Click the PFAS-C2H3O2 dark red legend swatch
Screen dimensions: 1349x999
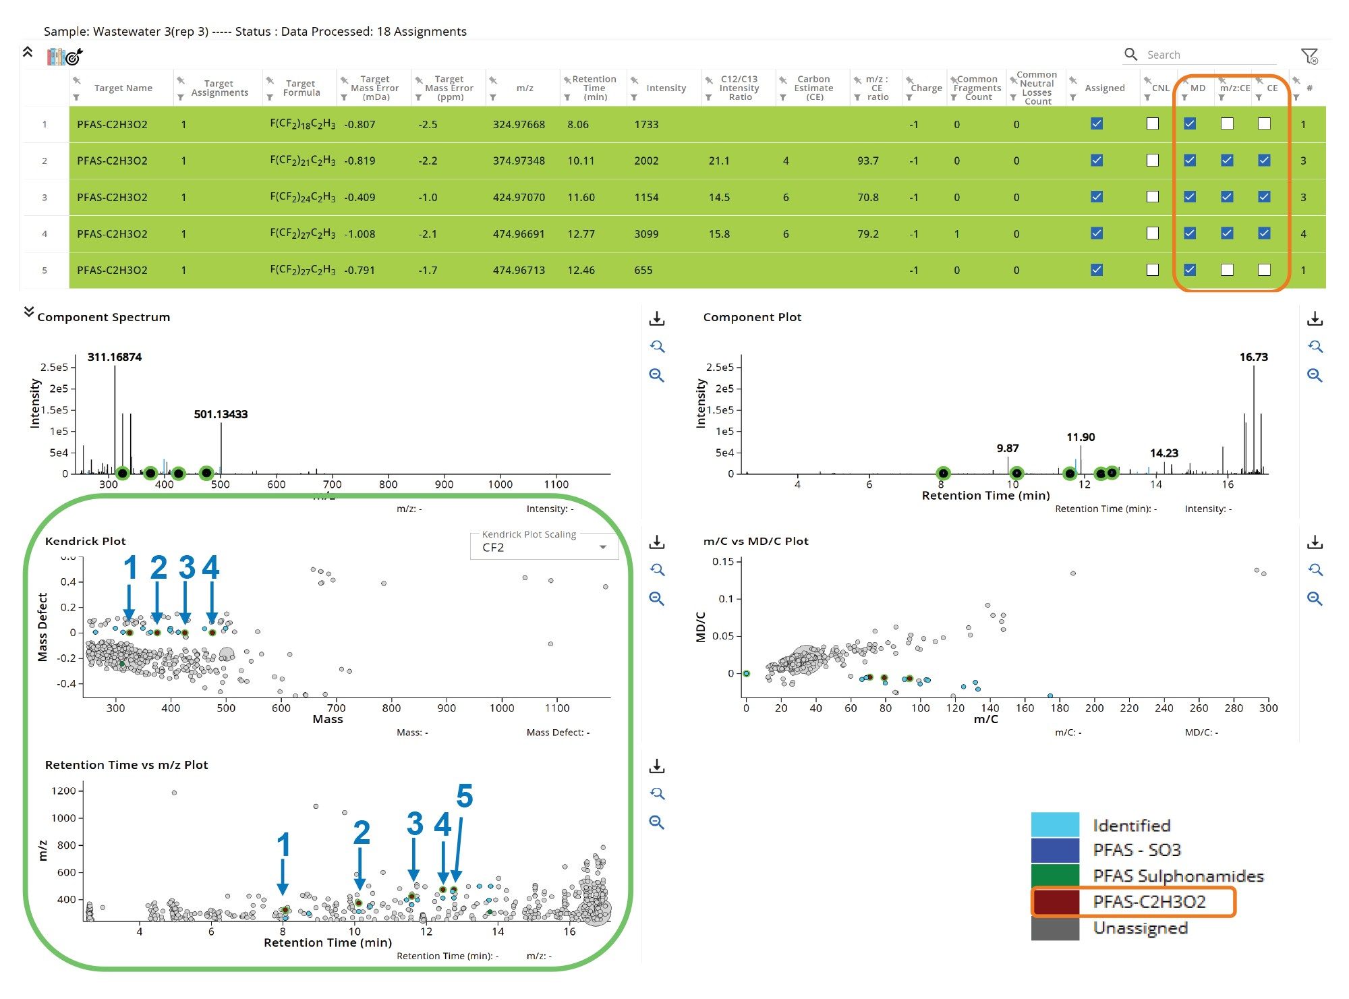coord(1055,902)
